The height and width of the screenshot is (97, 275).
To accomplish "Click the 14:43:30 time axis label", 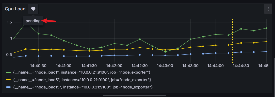I will (190, 66).
